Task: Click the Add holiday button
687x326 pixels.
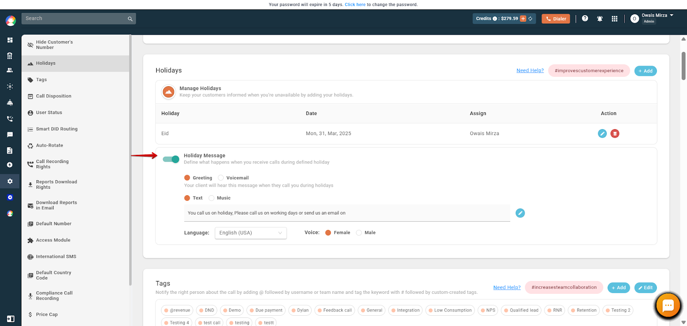Action: tap(645, 71)
